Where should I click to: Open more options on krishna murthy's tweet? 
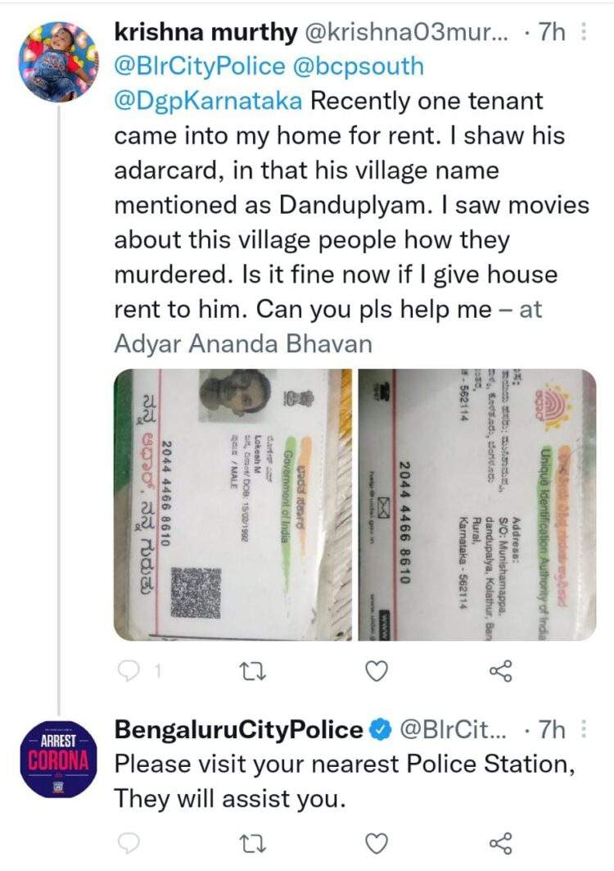(583, 33)
